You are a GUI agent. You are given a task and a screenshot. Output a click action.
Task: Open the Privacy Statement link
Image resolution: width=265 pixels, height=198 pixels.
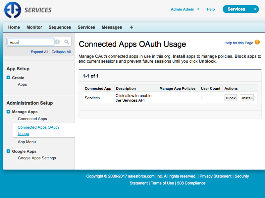coord(216,176)
